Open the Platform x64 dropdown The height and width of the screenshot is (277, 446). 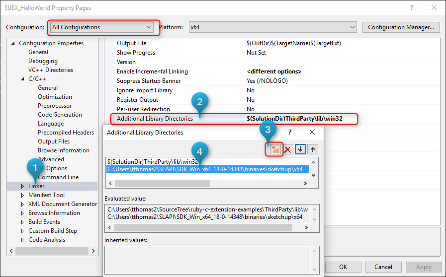[272, 27]
